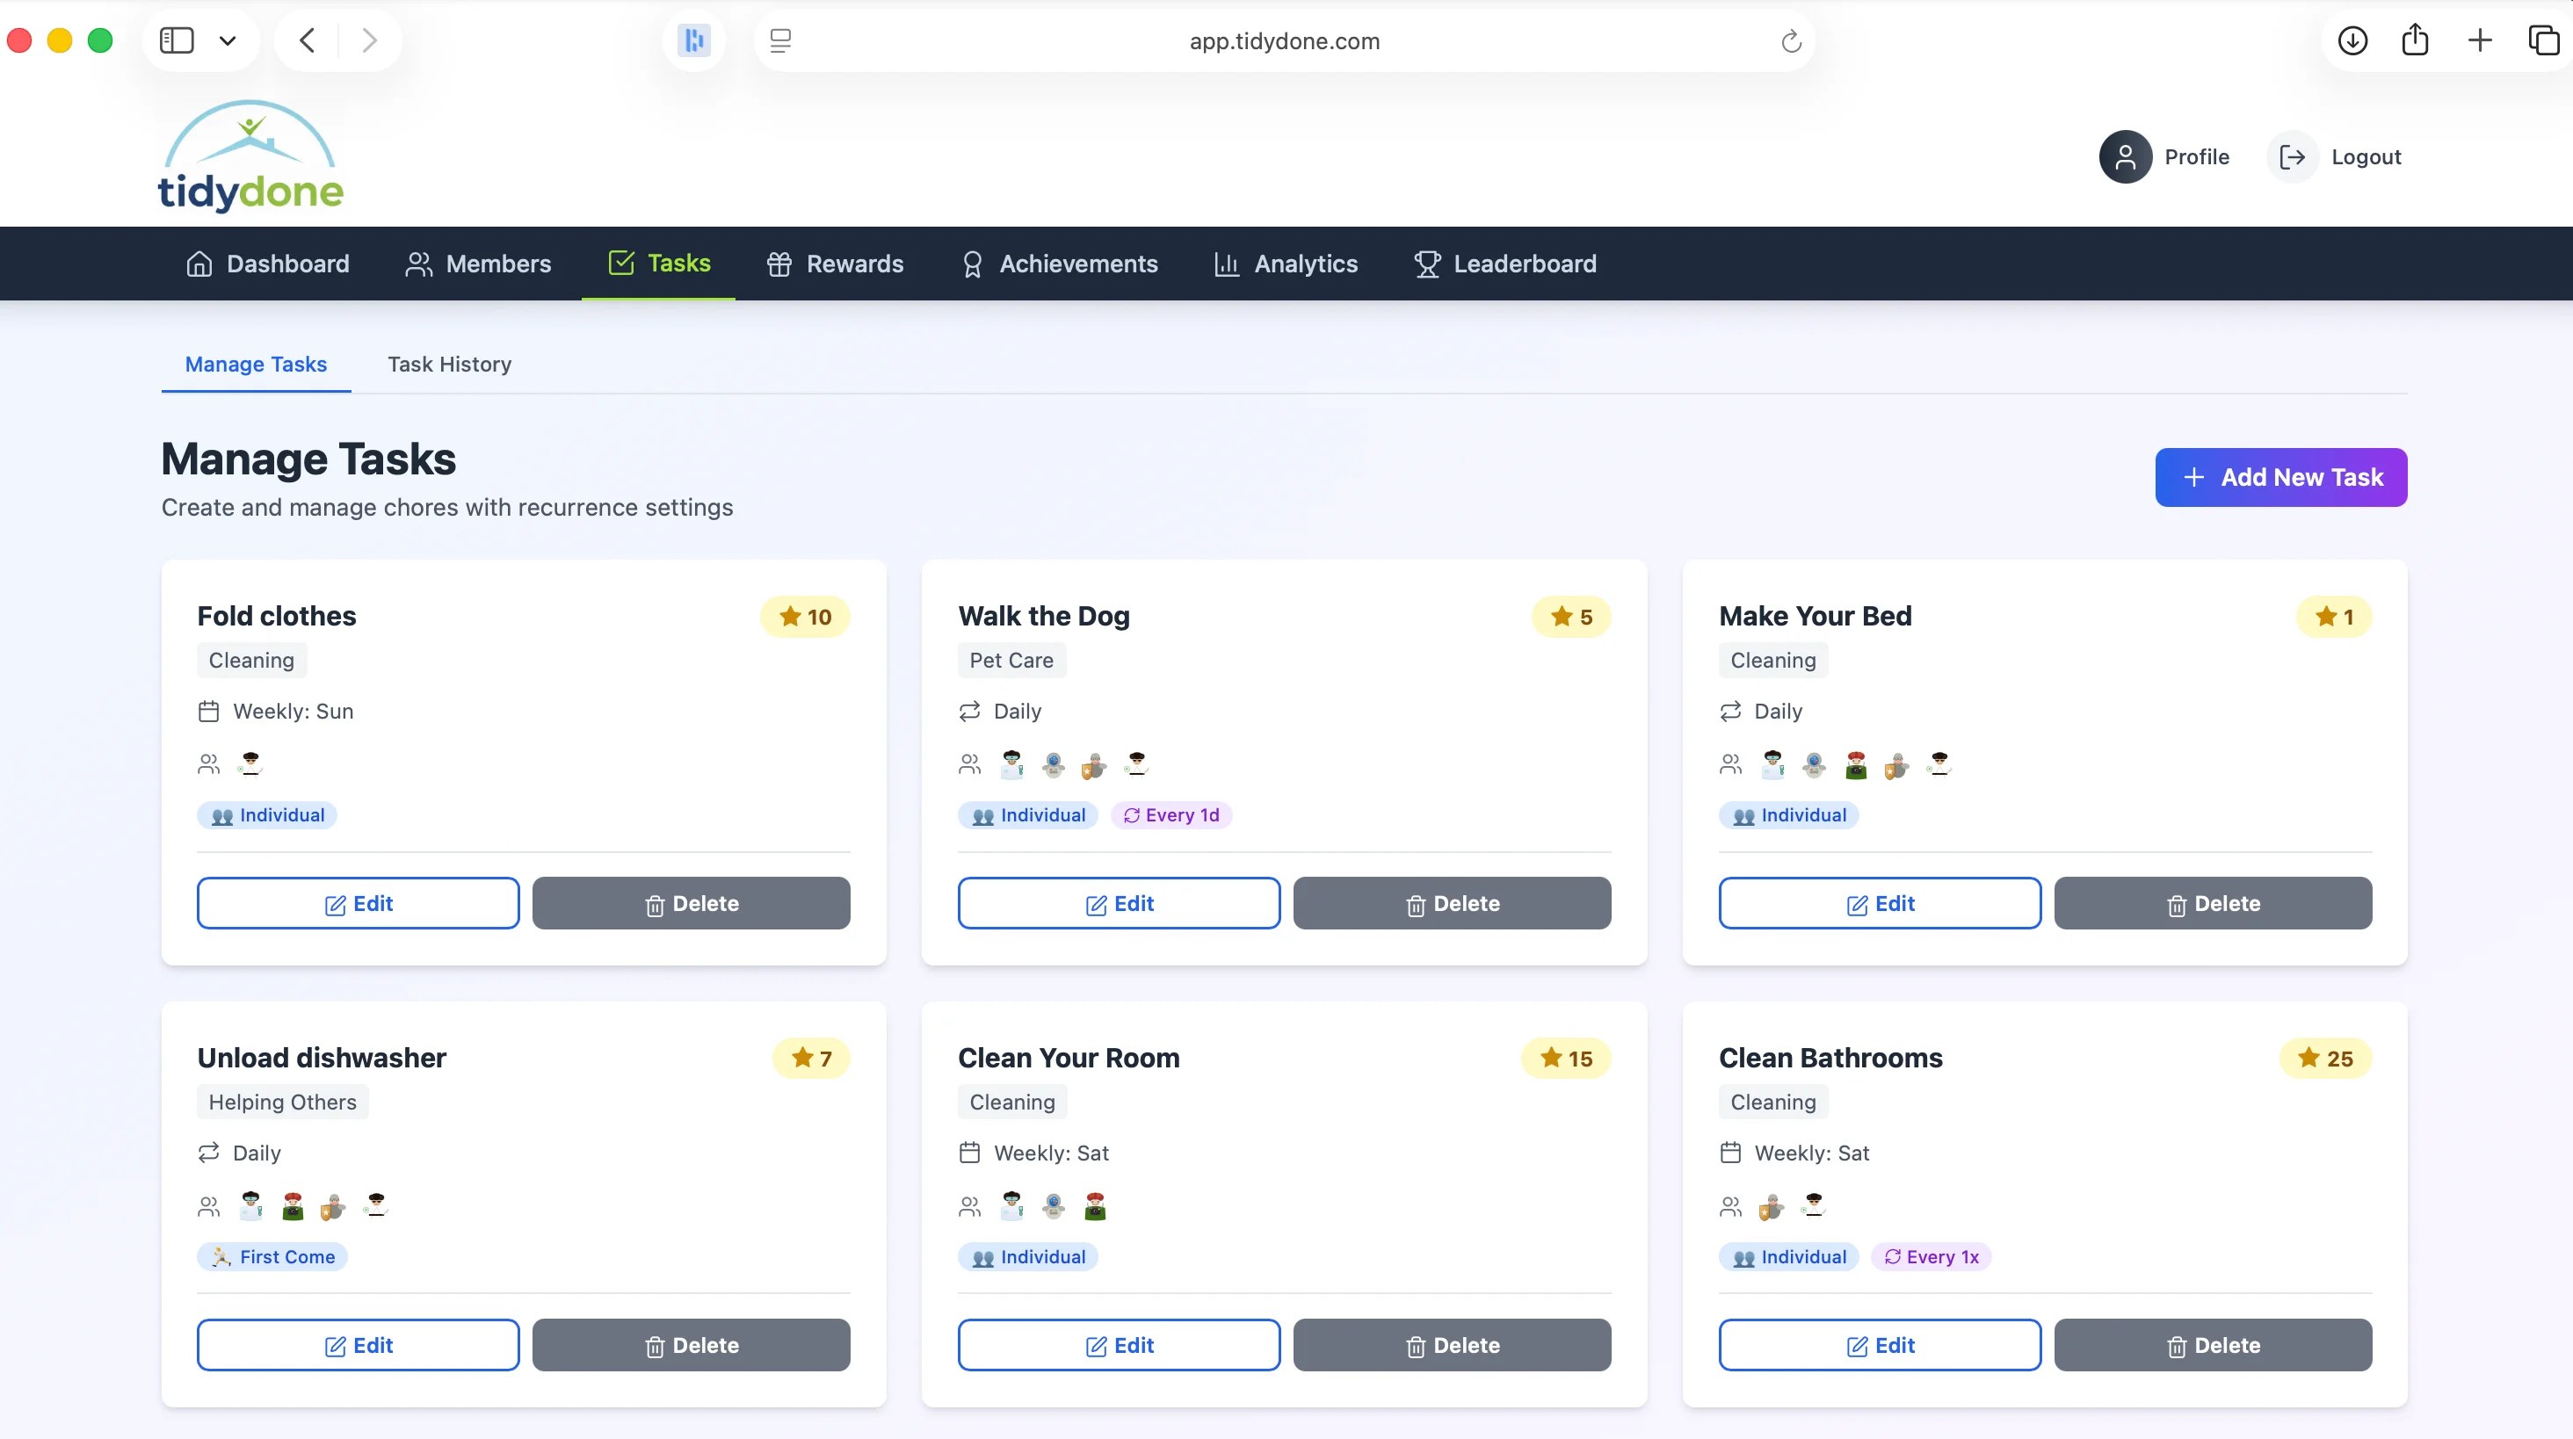Screen dimensions: 2573x1439
Task: Edit the Walk the Dog task
Action: tap(1119, 904)
